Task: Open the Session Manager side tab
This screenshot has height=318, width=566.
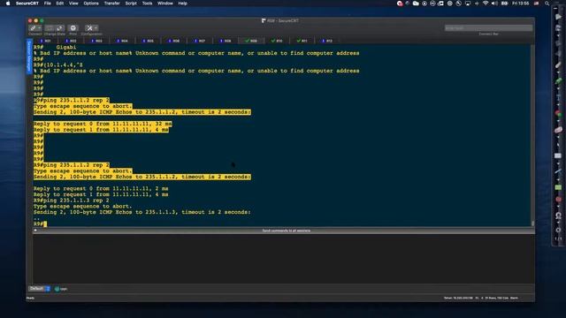Action: pos(29,57)
